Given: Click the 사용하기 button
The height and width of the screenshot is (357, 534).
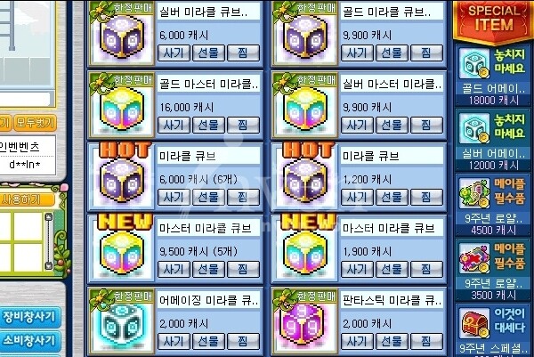Looking at the screenshot, I should [x=26, y=199].
